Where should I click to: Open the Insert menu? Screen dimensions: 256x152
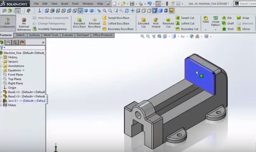click(x=64, y=3)
